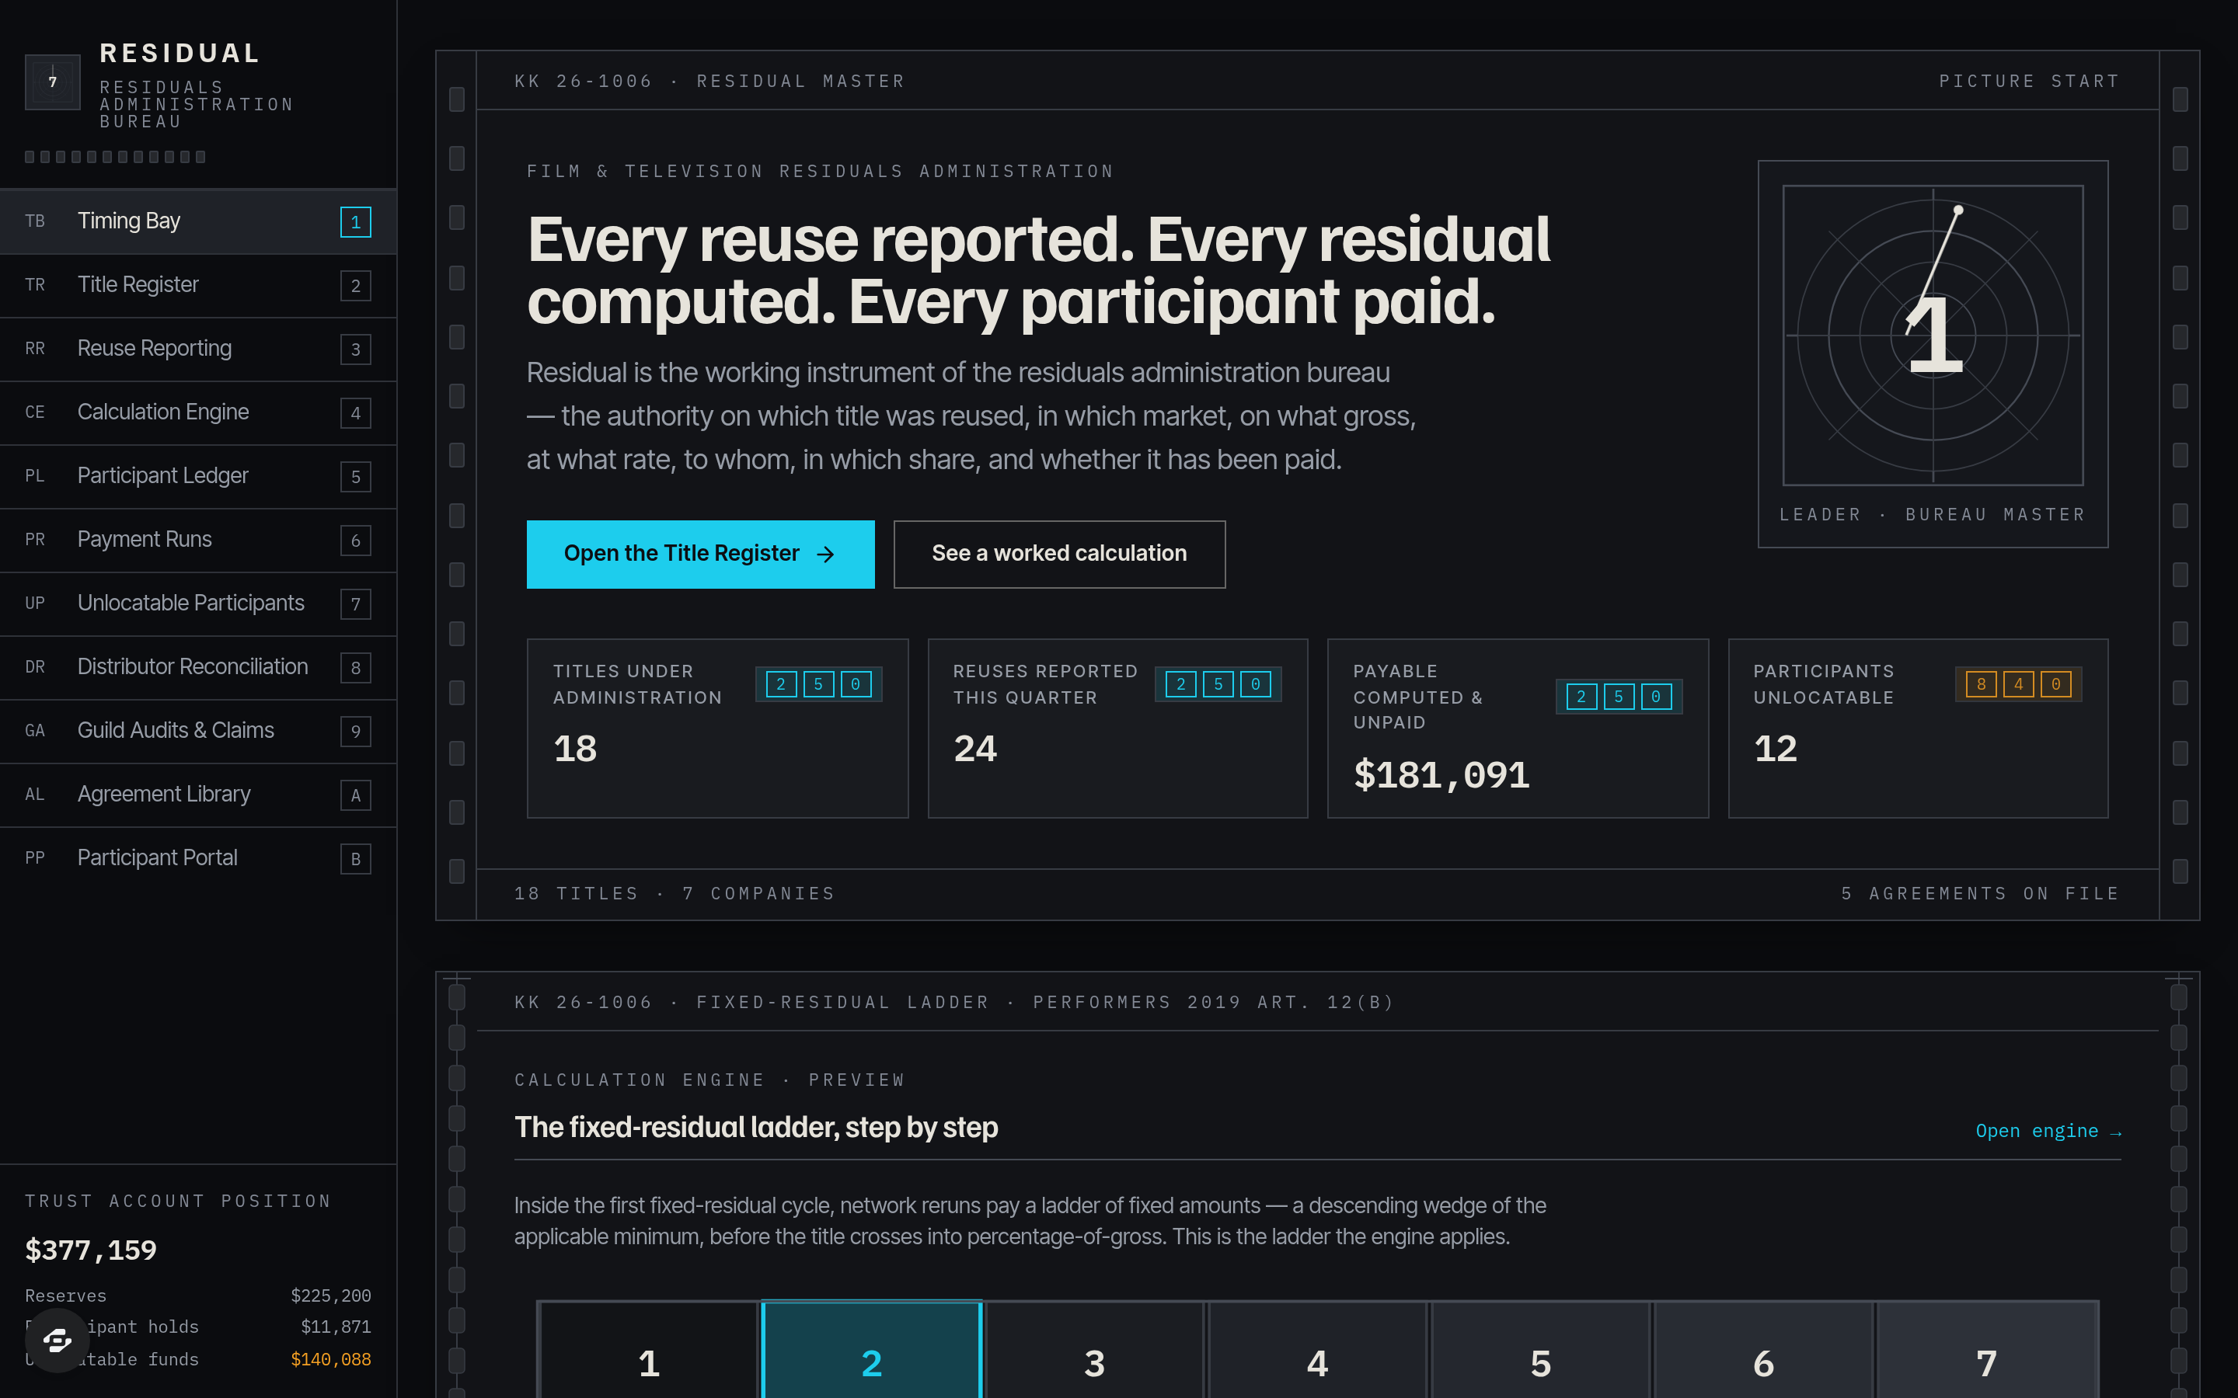2238x1398 pixels.
Task: Go to Guild Audits & Claims
Action: 198,732
